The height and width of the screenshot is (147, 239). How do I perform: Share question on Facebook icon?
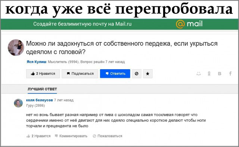(230, 74)
